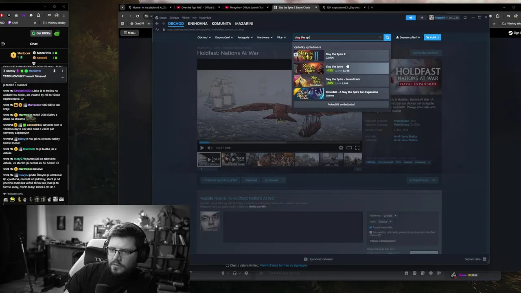
Task: Open Steam notifications bell
Action: (x=422, y=17)
